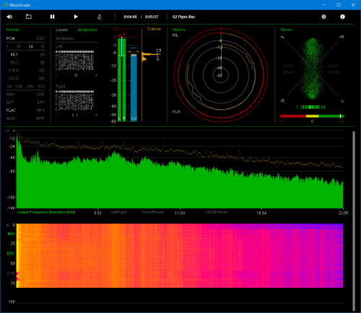Viewport: 361px width, 313px height.
Task: Click the Linear Frequency Spectrum [kHz] label
Action: (46, 212)
